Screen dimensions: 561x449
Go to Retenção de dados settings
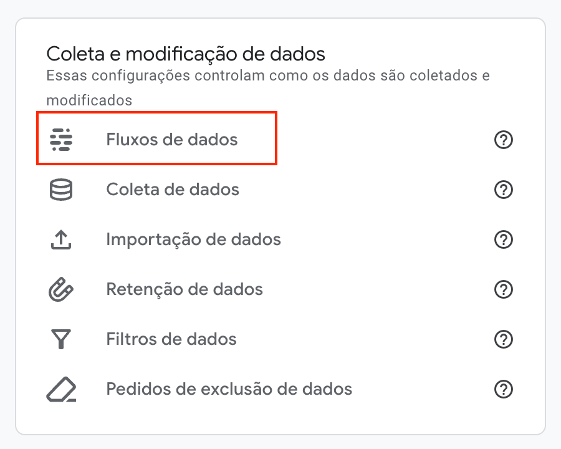click(x=185, y=290)
